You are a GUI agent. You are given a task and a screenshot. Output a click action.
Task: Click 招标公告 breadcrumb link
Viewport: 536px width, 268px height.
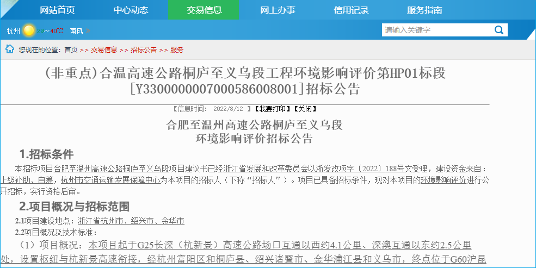144,50
